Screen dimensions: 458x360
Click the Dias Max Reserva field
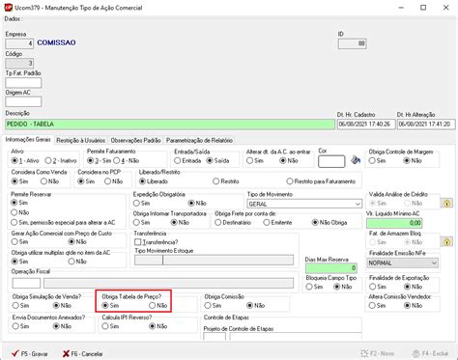pyautogui.click(x=331, y=267)
